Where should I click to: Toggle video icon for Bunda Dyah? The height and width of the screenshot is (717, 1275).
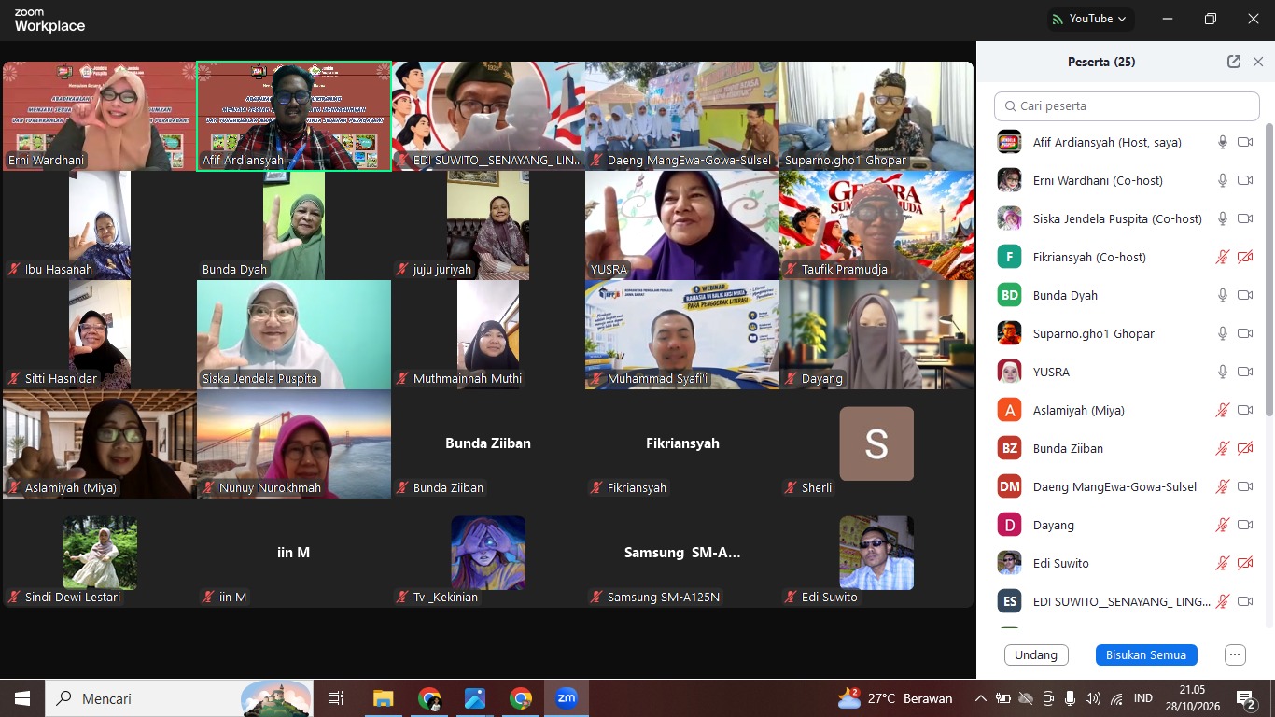pos(1244,295)
